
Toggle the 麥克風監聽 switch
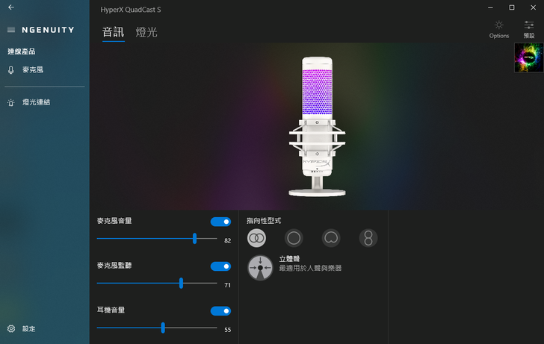click(x=220, y=266)
